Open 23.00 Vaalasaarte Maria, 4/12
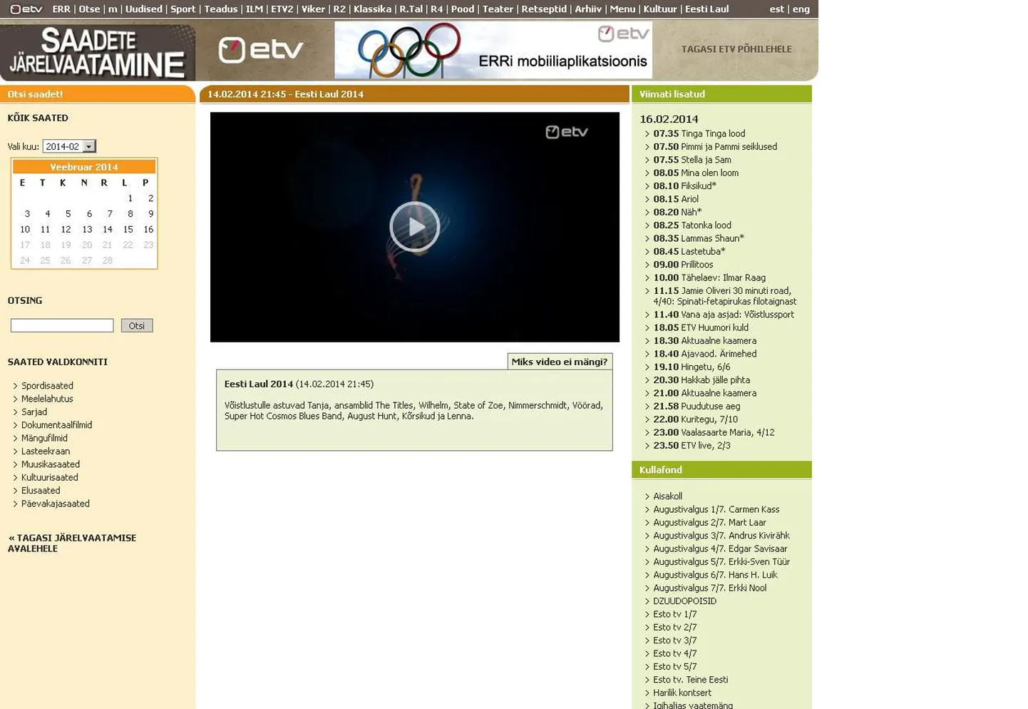The image size is (1028, 709). (x=714, y=432)
